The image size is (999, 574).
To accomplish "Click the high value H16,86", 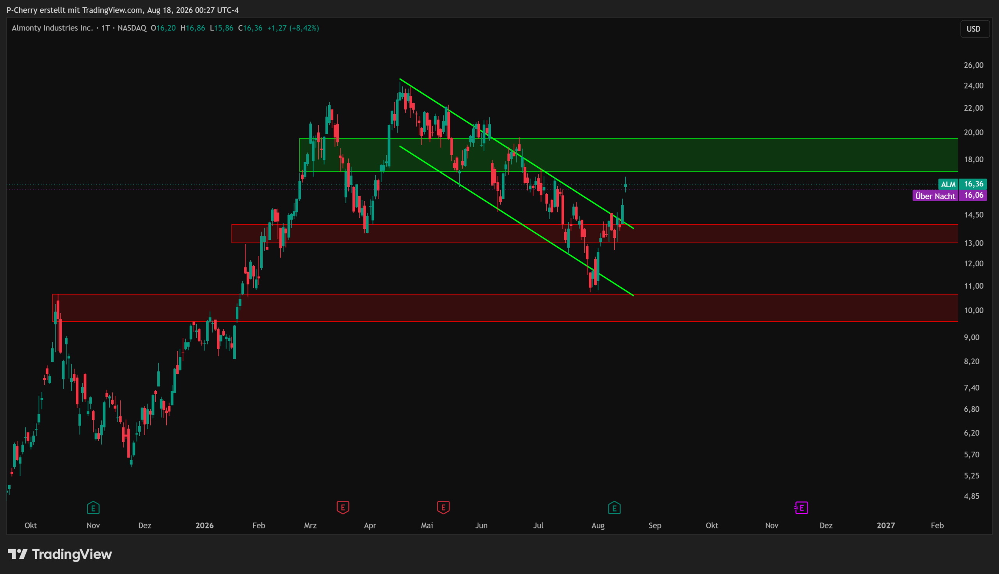I will [192, 28].
